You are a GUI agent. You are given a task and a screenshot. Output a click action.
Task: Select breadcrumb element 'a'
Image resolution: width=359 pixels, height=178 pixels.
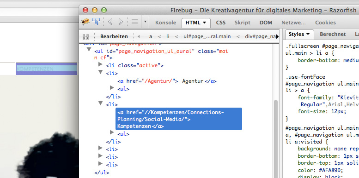pyautogui.click(x=151, y=36)
